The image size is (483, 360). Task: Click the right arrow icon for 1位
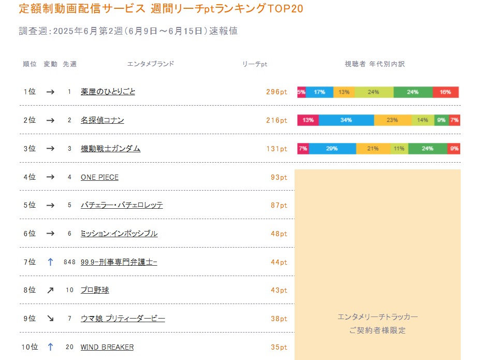50,92
